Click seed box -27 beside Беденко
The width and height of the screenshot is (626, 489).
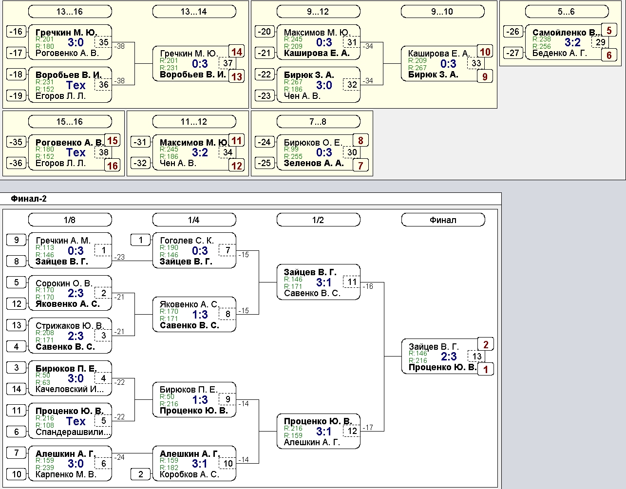(513, 53)
